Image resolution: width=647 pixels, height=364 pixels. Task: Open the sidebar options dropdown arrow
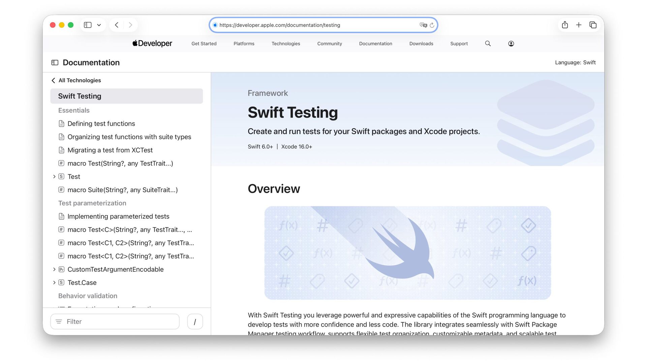tap(99, 25)
